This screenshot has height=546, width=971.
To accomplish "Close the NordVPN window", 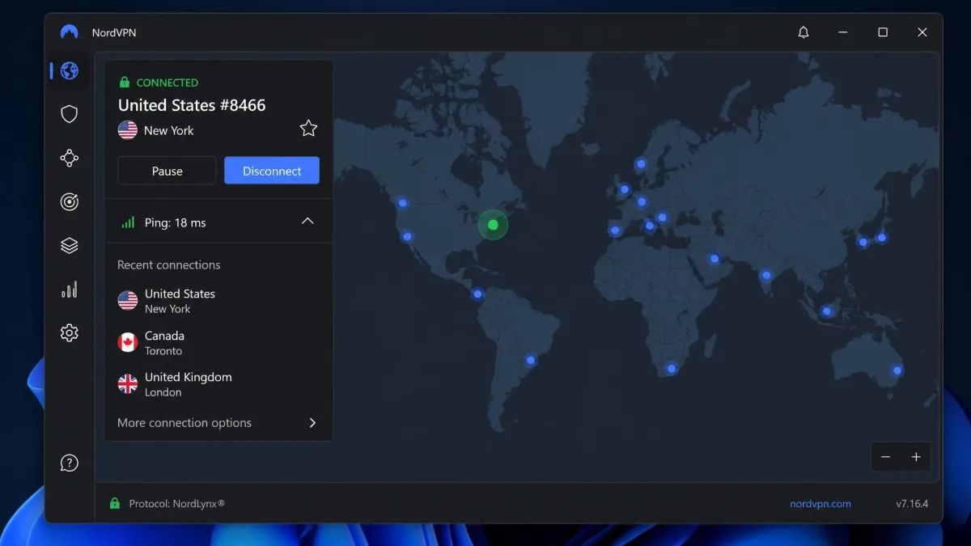I will [922, 32].
